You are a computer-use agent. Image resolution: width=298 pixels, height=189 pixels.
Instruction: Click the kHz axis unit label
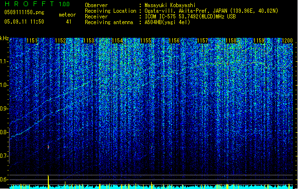4,38
